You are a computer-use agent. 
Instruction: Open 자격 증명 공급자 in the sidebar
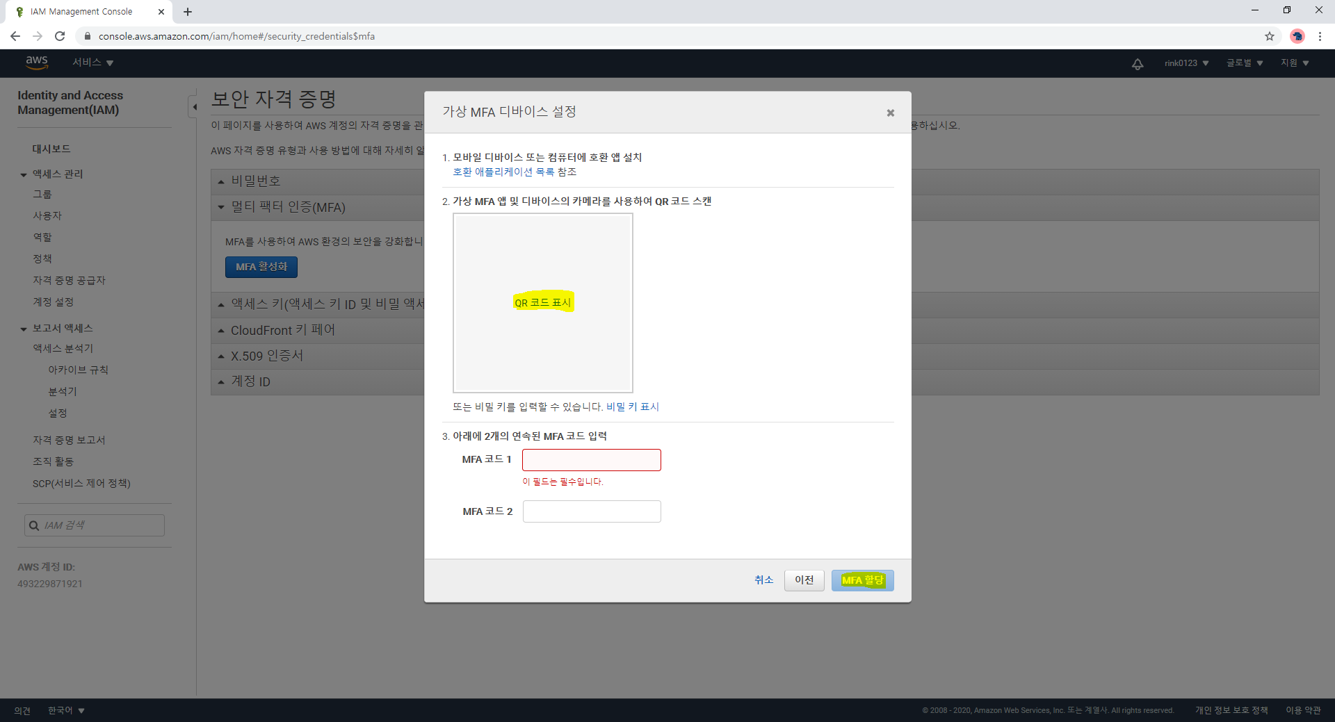69,281
